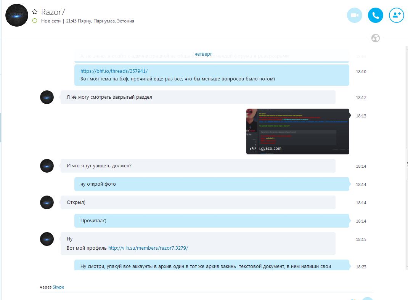Click the link icon on gyazo preview

(253, 149)
